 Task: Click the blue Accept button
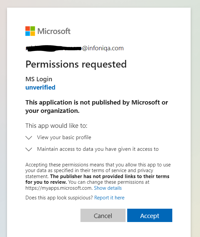pos(150,215)
